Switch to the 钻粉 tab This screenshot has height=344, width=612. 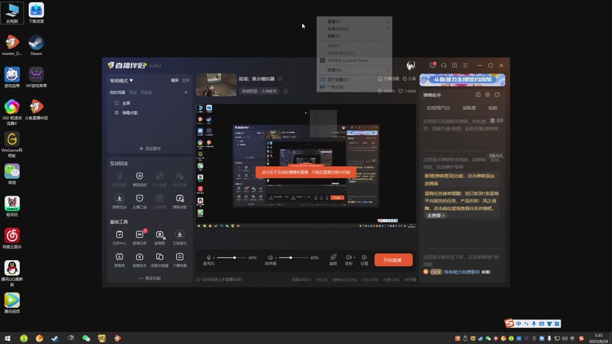[x=493, y=108]
